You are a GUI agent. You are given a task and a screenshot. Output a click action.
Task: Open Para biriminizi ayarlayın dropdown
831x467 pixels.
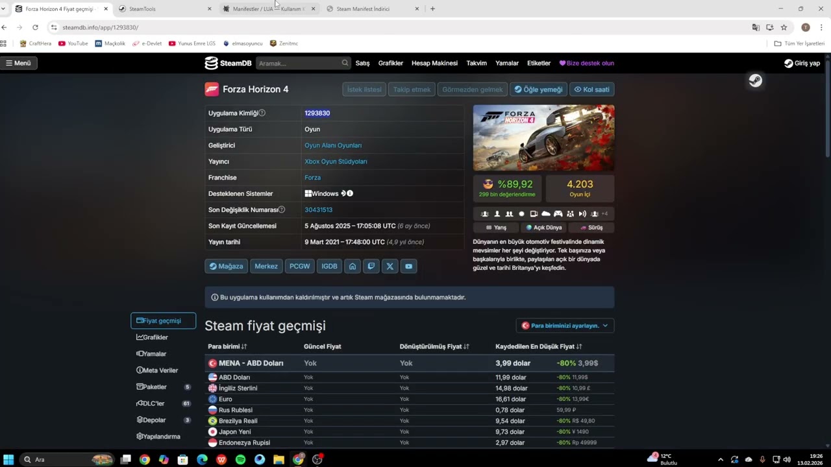(x=565, y=326)
